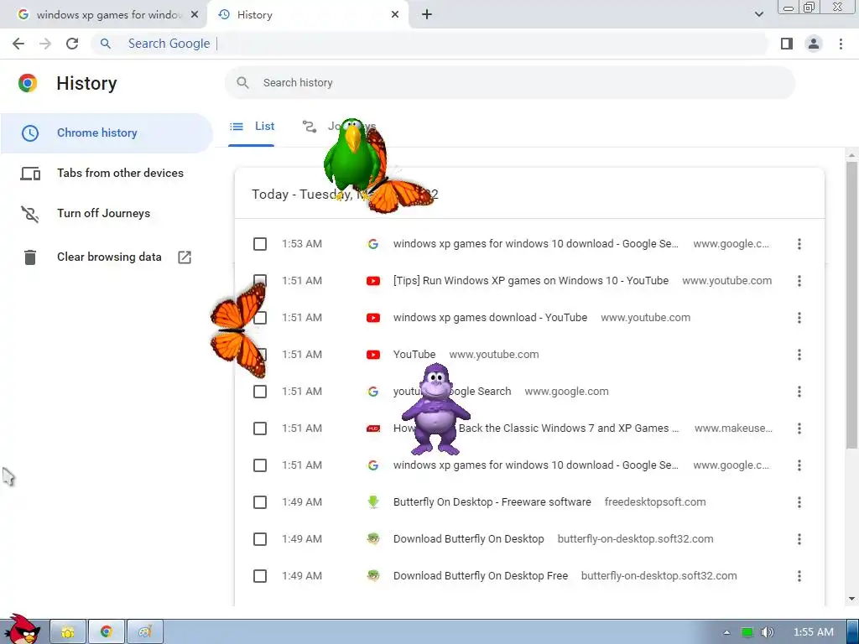Focus the Search Google address bar

click(x=429, y=44)
